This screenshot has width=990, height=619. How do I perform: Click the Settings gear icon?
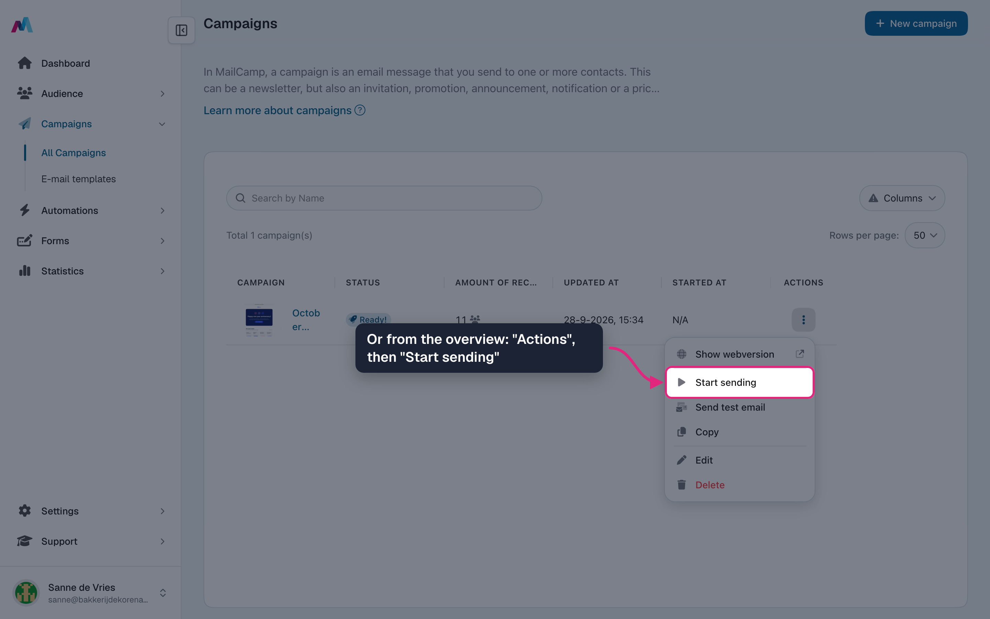pyautogui.click(x=24, y=511)
